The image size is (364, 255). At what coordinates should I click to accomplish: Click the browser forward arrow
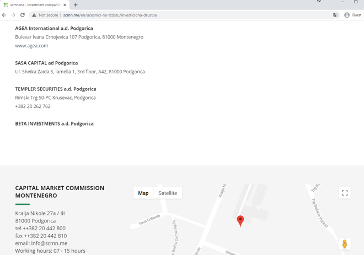(13, 15)
